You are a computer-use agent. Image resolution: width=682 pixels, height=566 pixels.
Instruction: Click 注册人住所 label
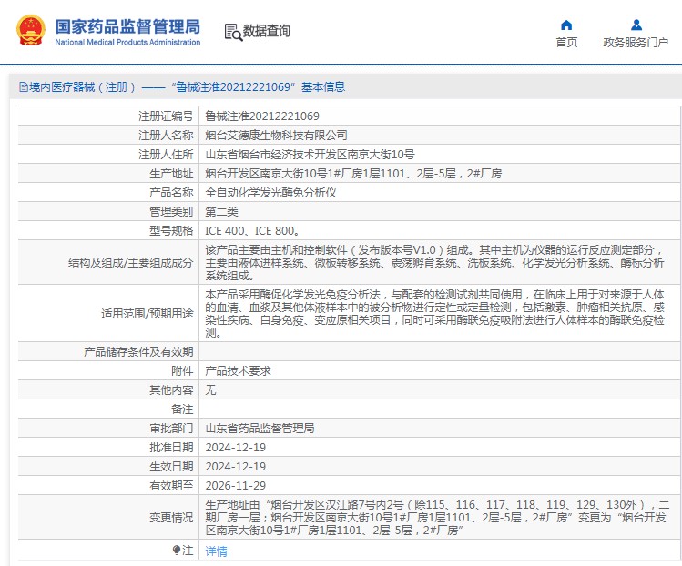click(166, 155)
